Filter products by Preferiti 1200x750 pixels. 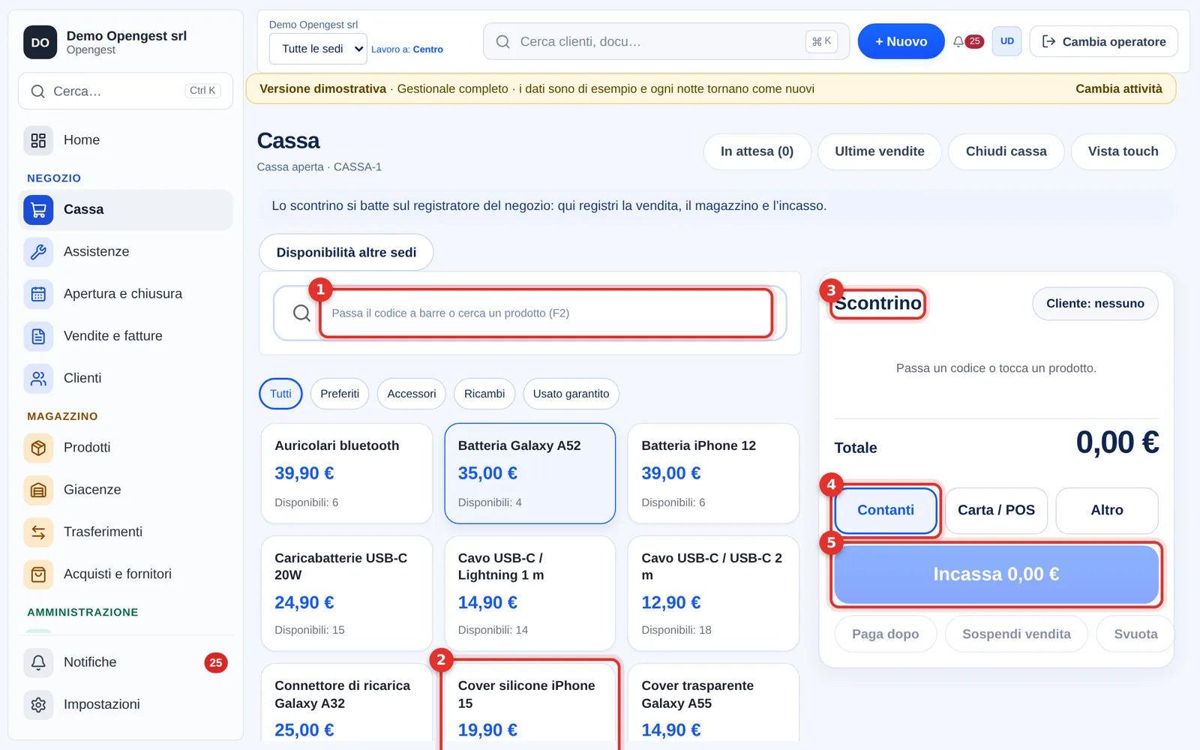pyautogui.click(x=340, y=394)
